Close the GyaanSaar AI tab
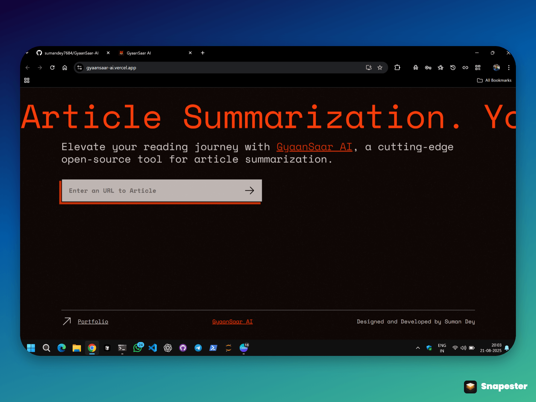Image resolution: width=536 pixels, height=402 pixels. 190,53
